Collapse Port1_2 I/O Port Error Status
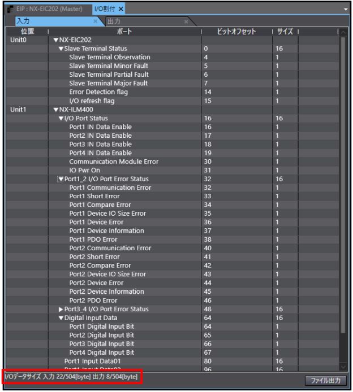Image resolution: width=353 pixels, height=392 pixels. click(61, 179)
